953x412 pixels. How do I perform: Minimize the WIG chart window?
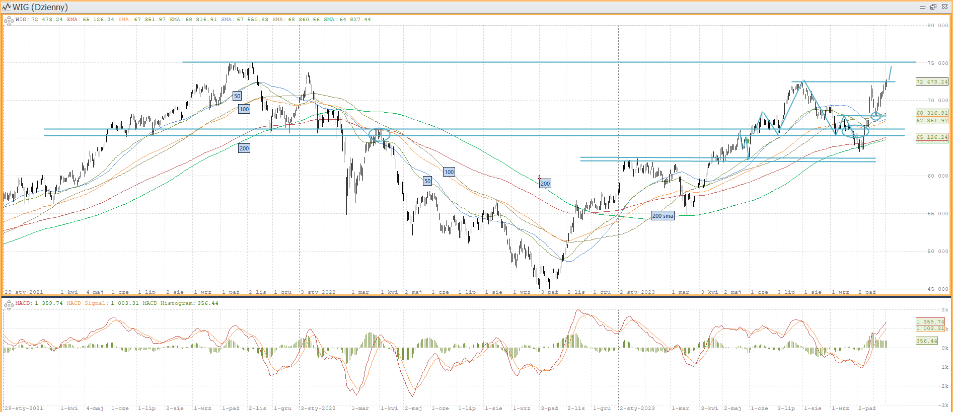[x=922, y=7]
